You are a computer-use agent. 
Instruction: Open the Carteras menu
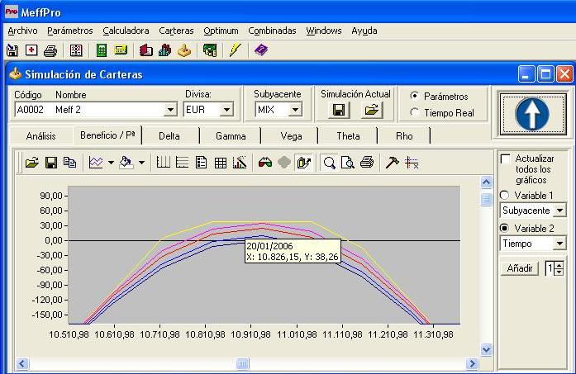coord(176,31)
